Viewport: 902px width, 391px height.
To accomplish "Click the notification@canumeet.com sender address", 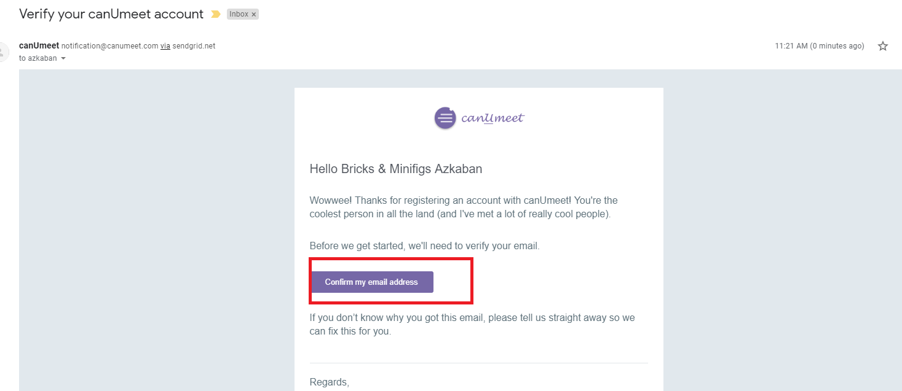I will click(x=109, y=46).
